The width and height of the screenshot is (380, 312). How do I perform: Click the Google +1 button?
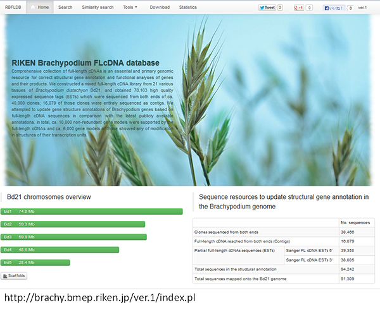point(298,8)
